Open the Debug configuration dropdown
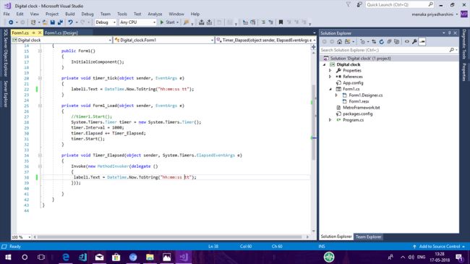Viewport: 470px width, 264px height. (106, 22)
